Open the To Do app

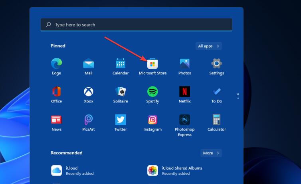click(217, 94)
